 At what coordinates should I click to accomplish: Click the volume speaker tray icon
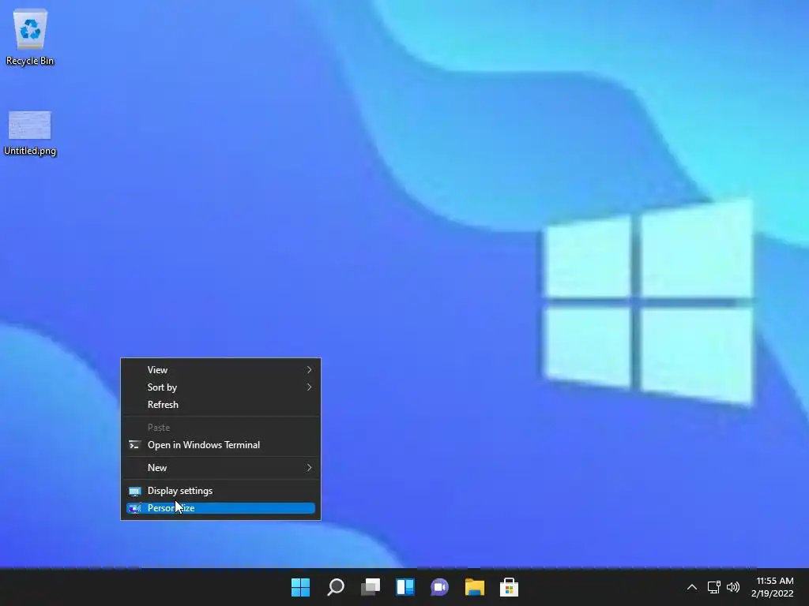pyautogui.click(x=733, y=587)
